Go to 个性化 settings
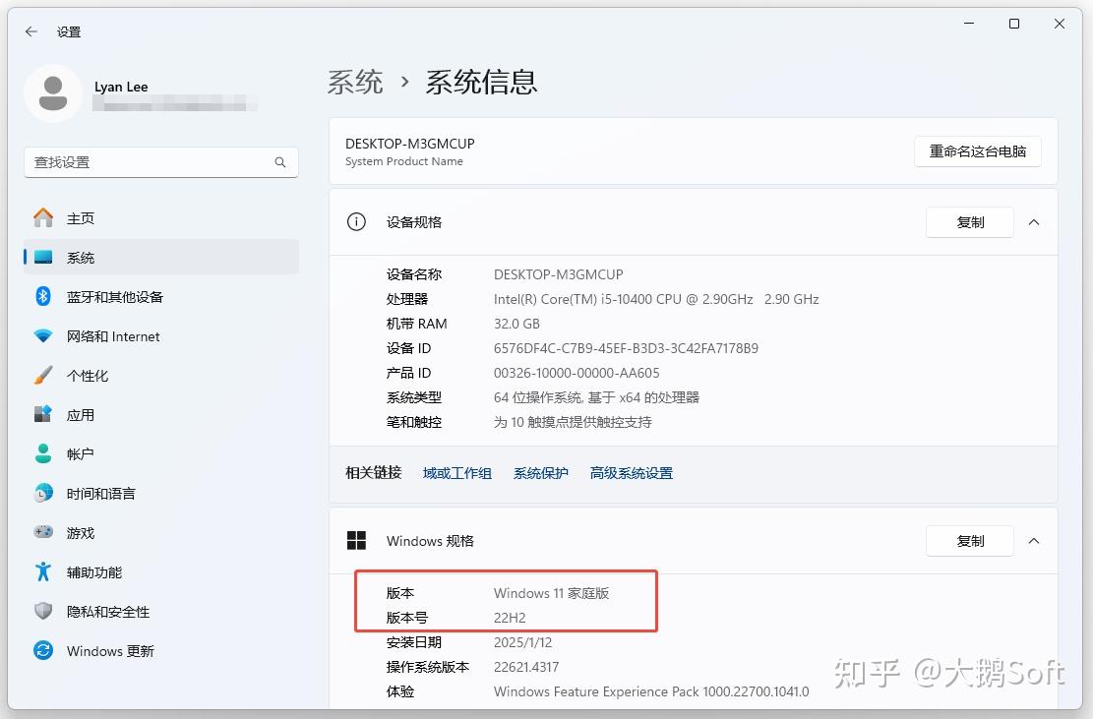This screenshot has width=1093, height=719. [x=161, y=376]
